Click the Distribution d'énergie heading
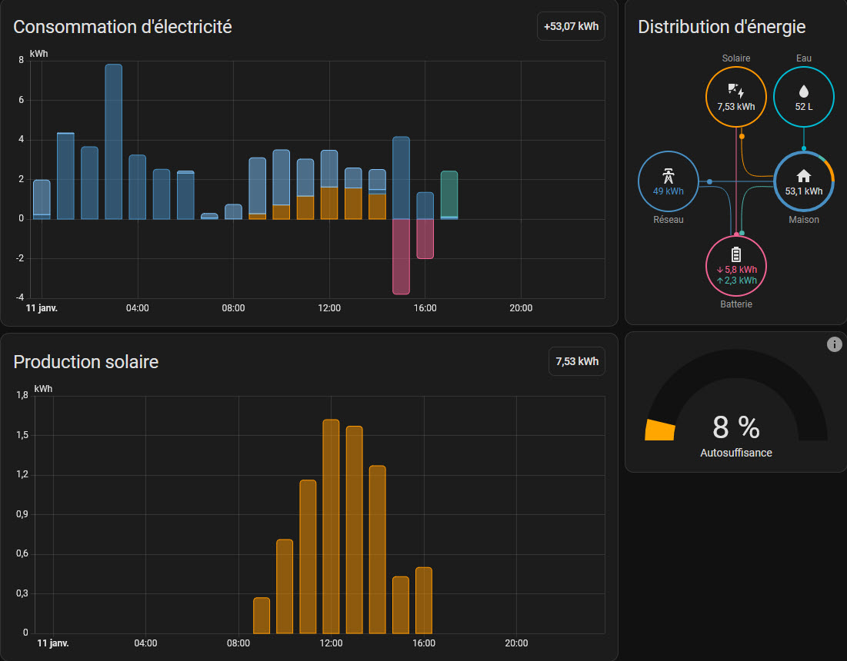Viewport: 847px width, 661px height. 722,26
